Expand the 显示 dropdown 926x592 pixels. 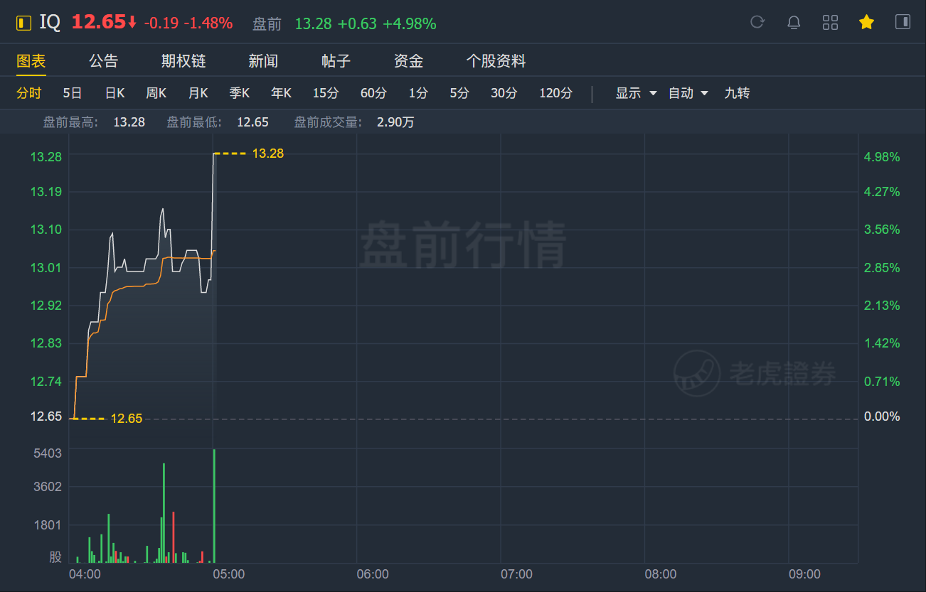(636, 93)
